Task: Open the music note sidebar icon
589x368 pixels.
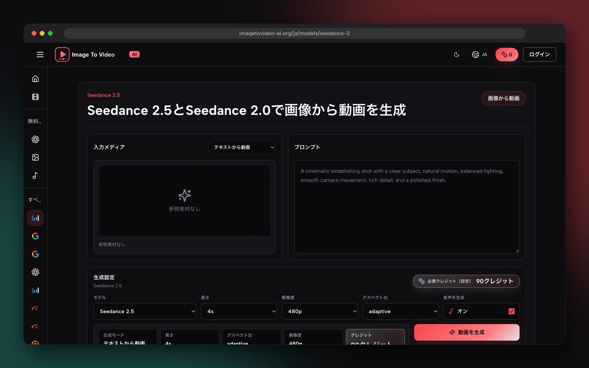Action: [35, 176]
